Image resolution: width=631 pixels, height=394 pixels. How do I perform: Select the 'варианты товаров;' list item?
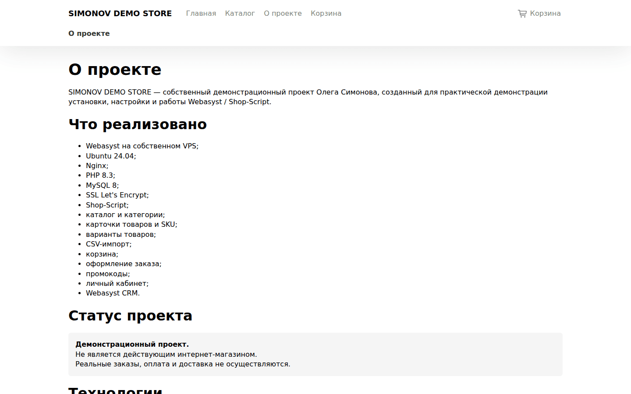(x=121, y=235)
